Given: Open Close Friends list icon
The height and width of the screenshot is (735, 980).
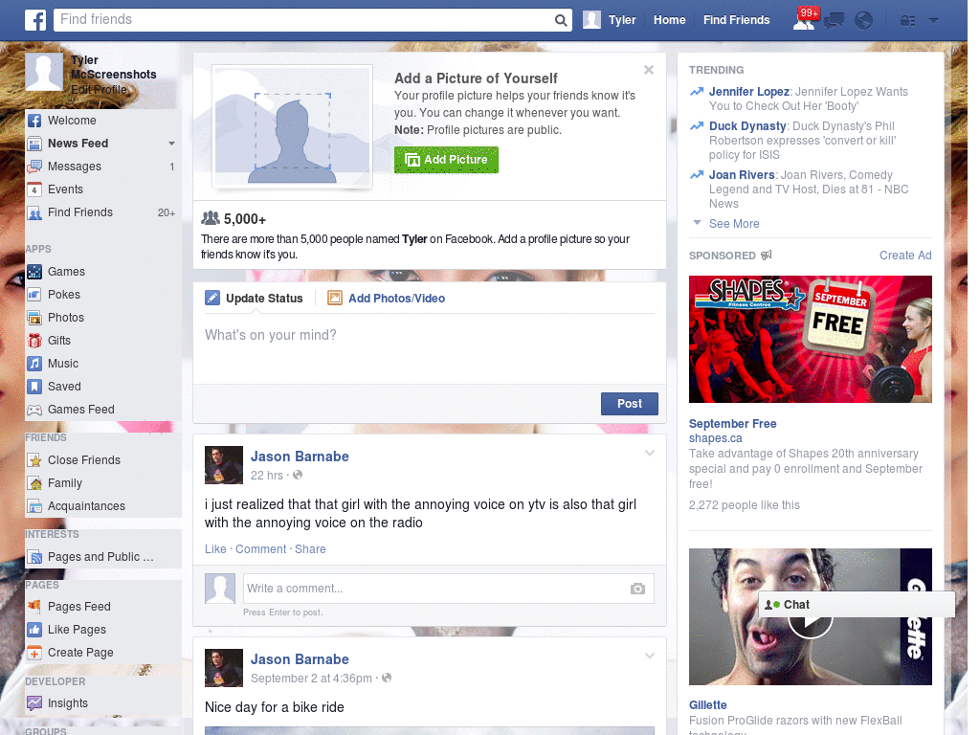Looking at the screenshot, I should pyautogui.click(x=34, y=460).
